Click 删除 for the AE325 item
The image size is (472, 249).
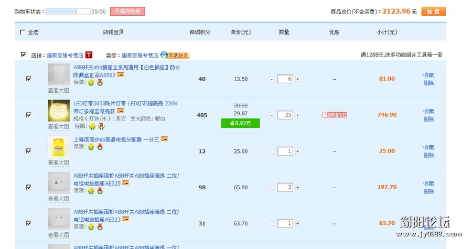[428, 191]
